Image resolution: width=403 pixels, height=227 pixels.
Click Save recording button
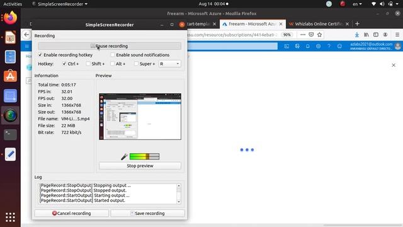(147, 213)
